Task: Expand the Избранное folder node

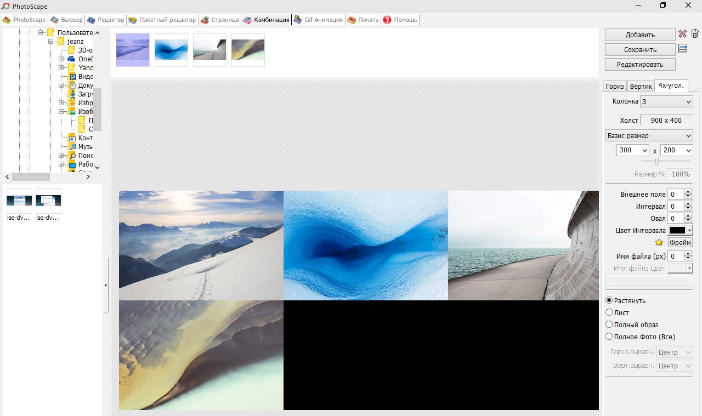Action: (x=61, y=102)
